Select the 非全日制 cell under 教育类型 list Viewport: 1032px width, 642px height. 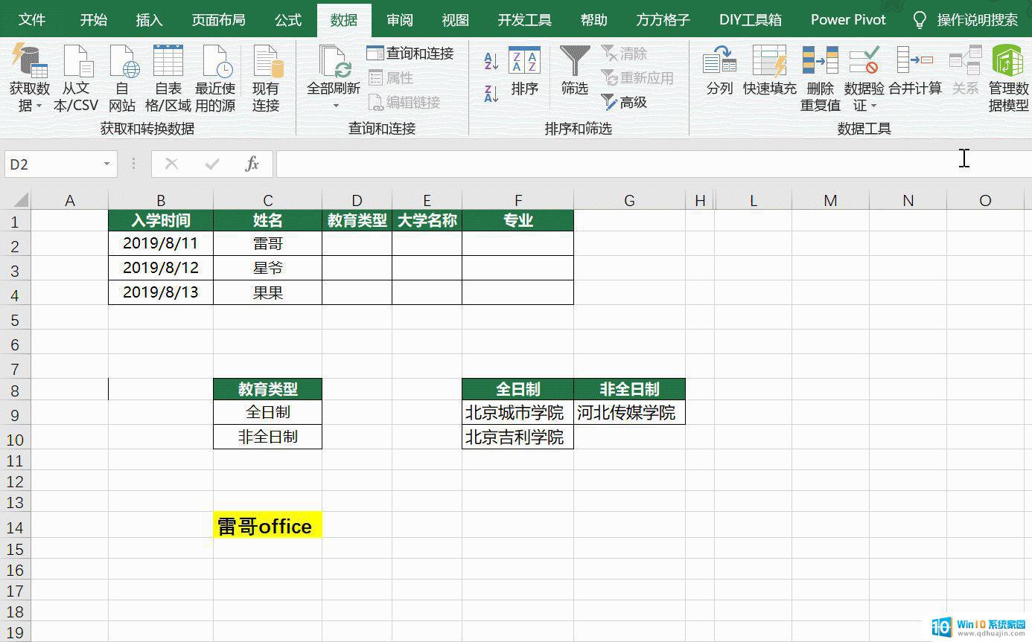click(268, 437)
